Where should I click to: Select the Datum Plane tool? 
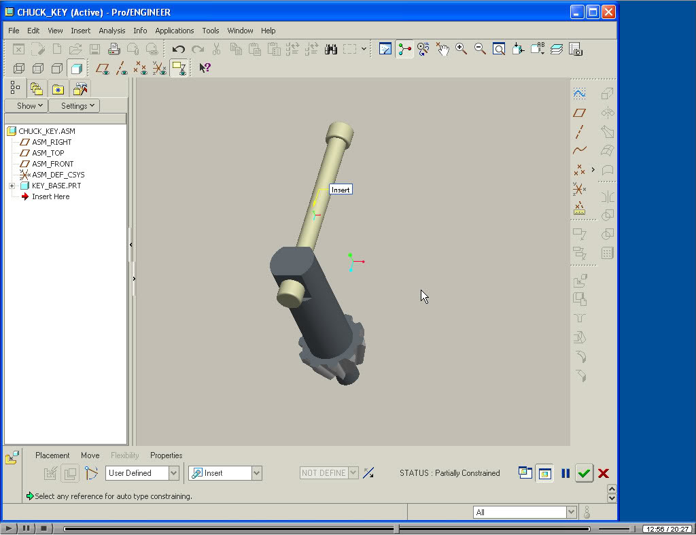click(x=579, y=113)
